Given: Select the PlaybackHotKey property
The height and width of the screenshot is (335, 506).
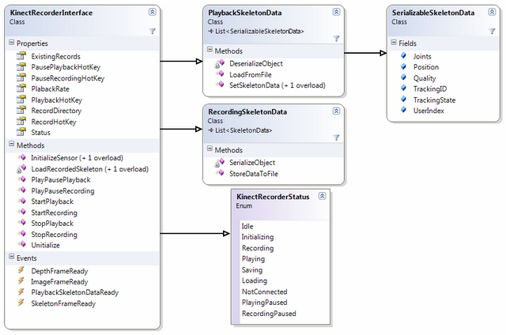Looking at the screenshot, I should coord(57,100).
